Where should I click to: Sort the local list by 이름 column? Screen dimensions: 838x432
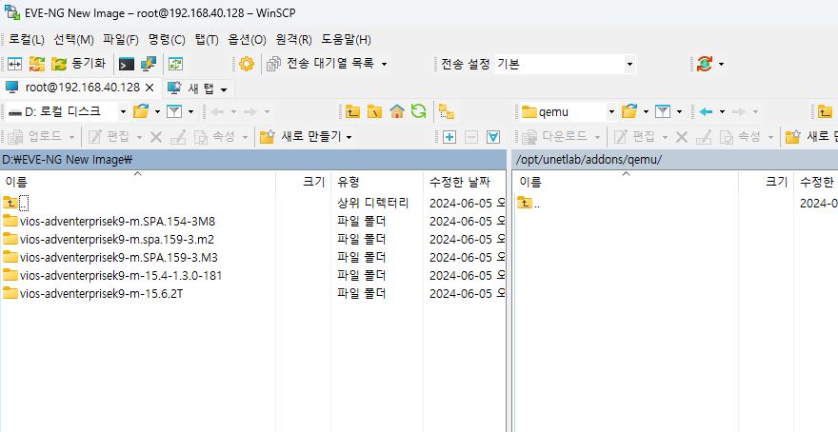(137, 182)
